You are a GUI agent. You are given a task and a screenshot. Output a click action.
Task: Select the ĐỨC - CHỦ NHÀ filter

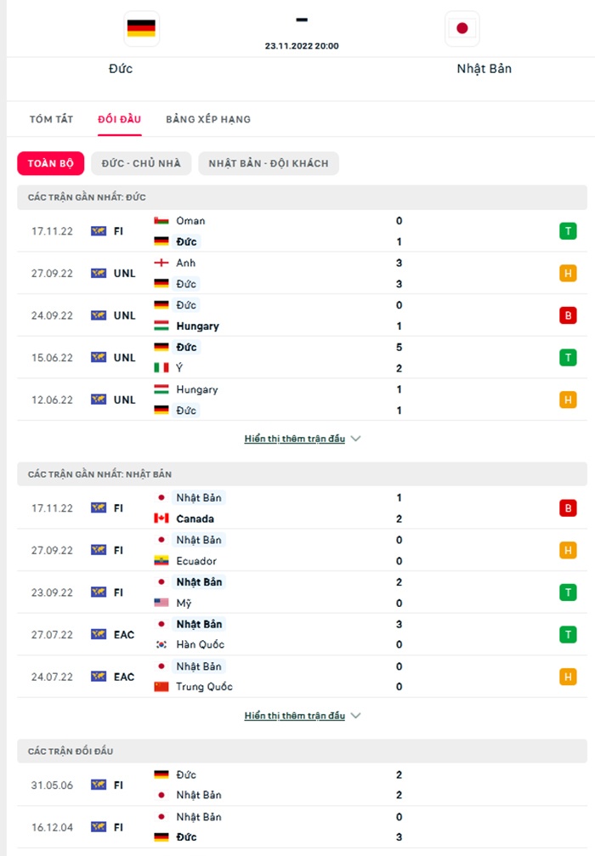pyautogui.click(x=141, y=163)
